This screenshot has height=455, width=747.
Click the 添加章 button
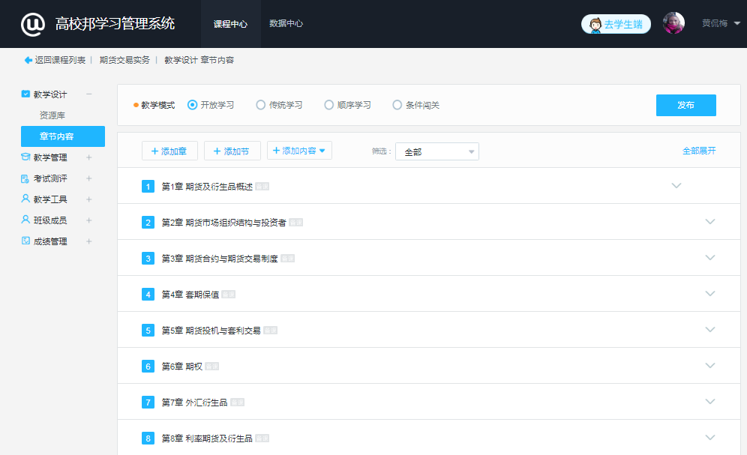[169, 151]
